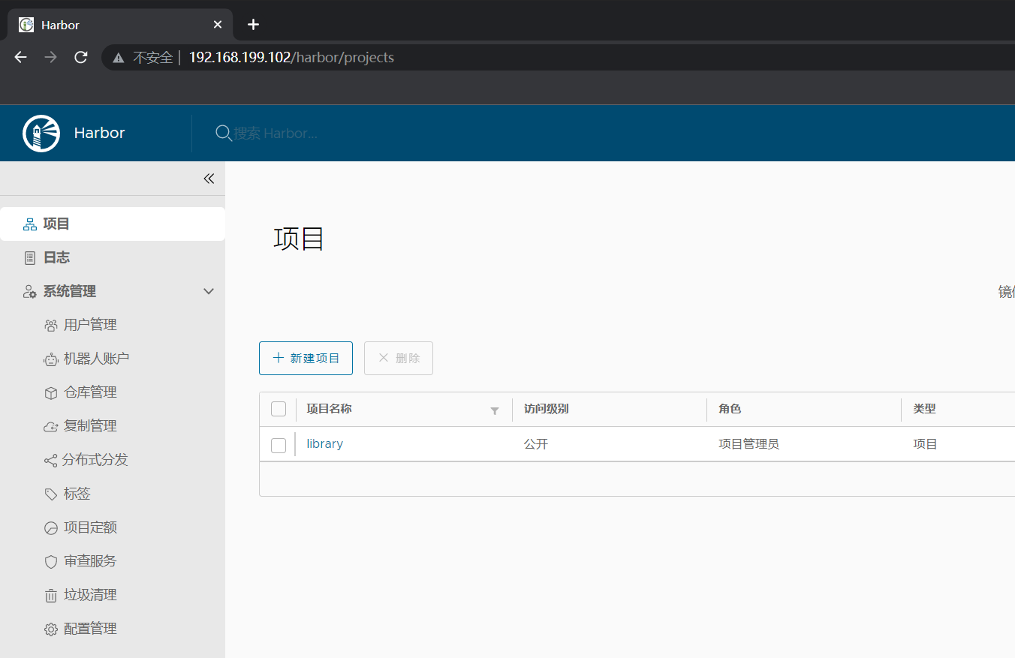Click the 仓库管理 cube icon
This screenshot has width=1015, height=658.
(x=51, y=393)
